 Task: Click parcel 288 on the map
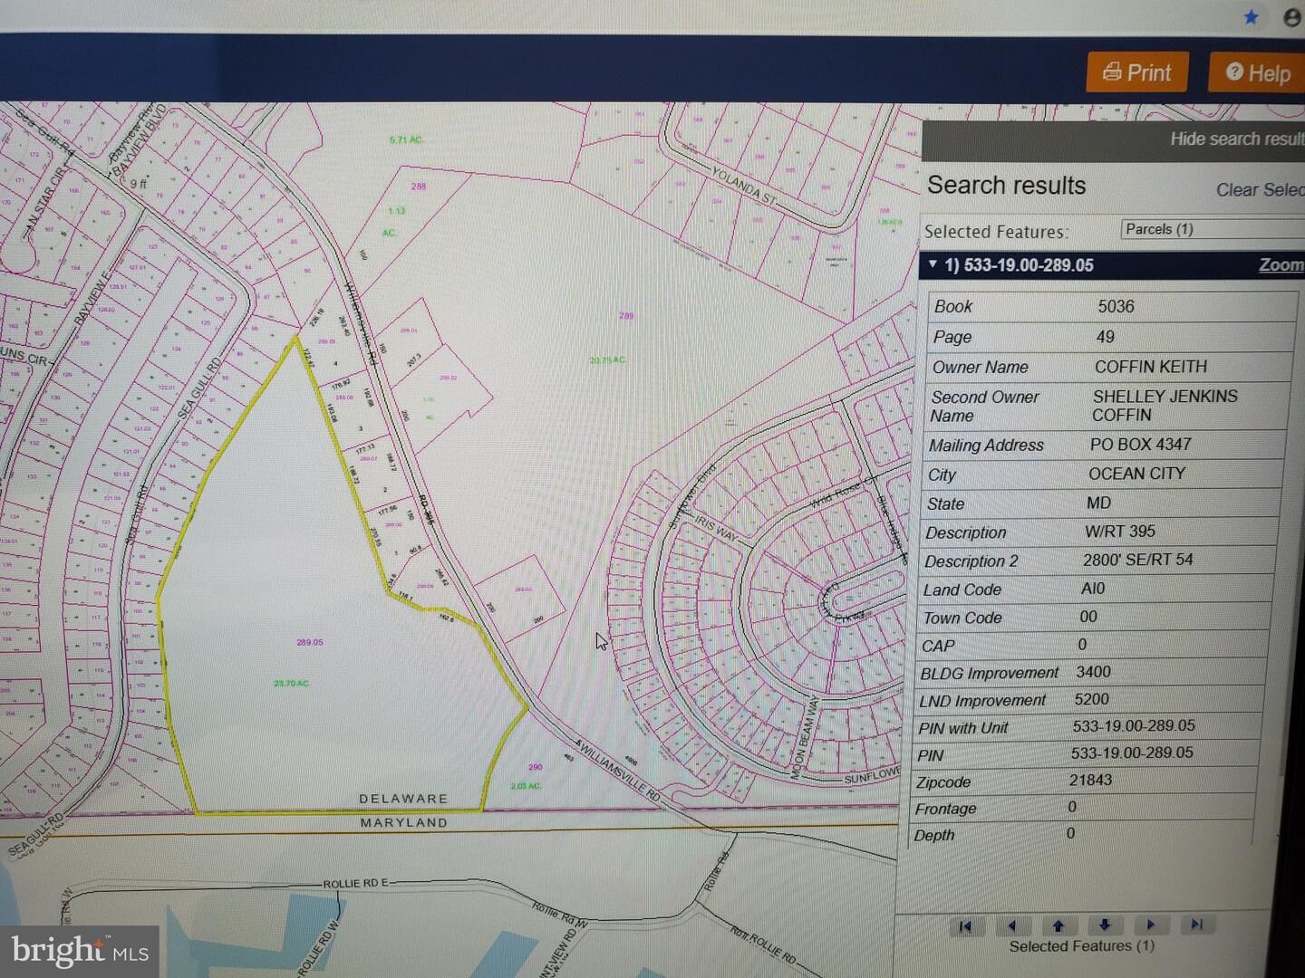click(x=418, y=187)
